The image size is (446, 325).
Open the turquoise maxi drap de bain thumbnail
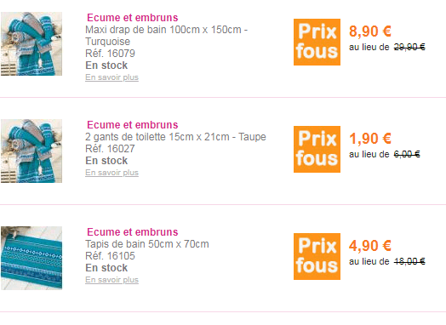[31, 43]
